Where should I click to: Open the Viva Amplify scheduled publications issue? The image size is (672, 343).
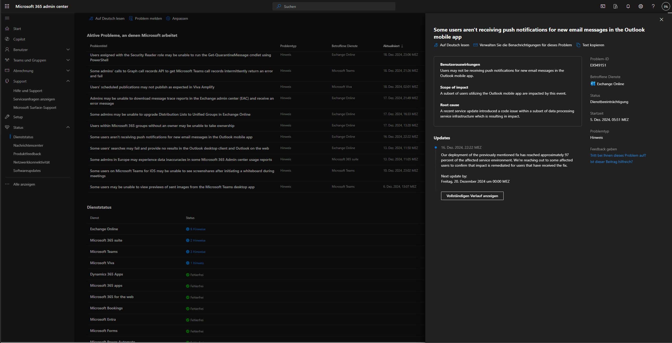152,87
